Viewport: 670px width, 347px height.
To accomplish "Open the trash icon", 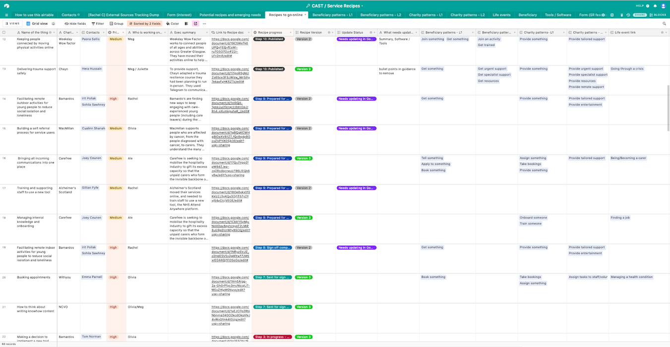I will [x=623, y=15].
